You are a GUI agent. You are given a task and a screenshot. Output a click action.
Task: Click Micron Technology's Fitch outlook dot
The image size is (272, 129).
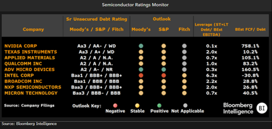click(x=184, y=93)
